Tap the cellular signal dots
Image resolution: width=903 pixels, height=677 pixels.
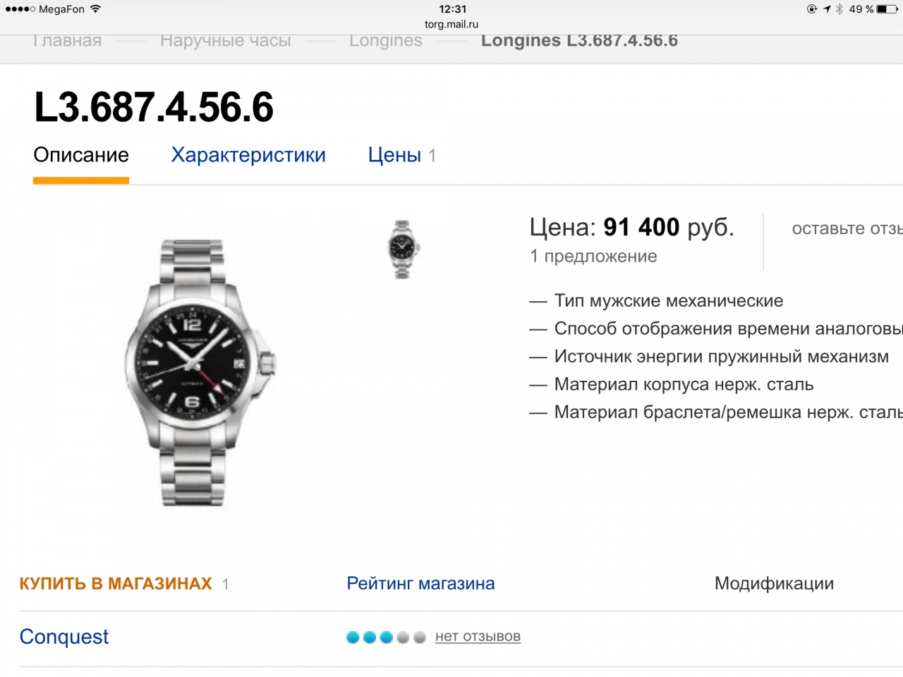(x=20, y=9)
